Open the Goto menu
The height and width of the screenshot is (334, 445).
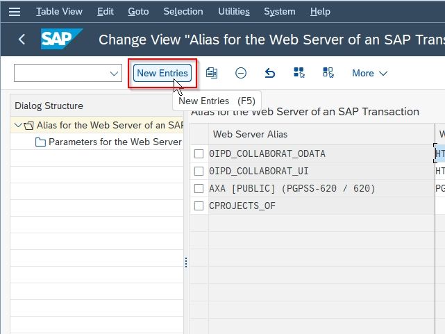pos(138,12)
